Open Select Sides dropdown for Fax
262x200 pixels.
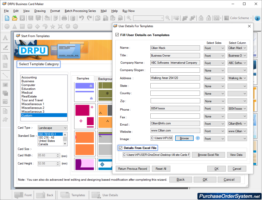(214, 116)
